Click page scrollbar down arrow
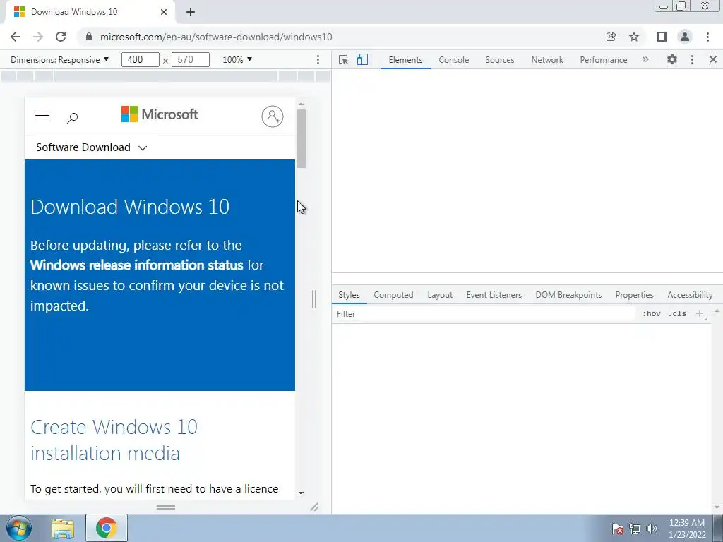 coord(301,493)
